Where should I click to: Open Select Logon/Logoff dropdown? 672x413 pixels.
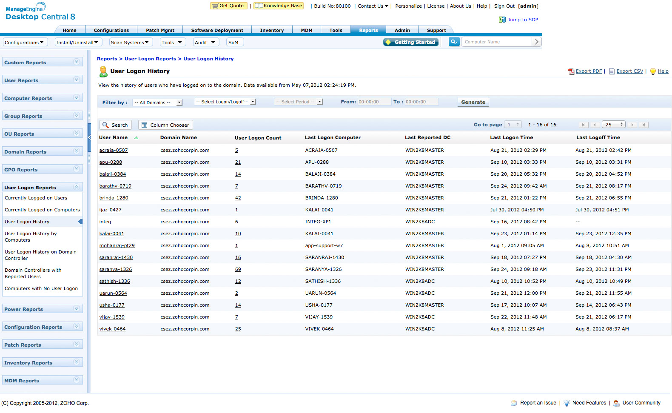coord(225,102)
